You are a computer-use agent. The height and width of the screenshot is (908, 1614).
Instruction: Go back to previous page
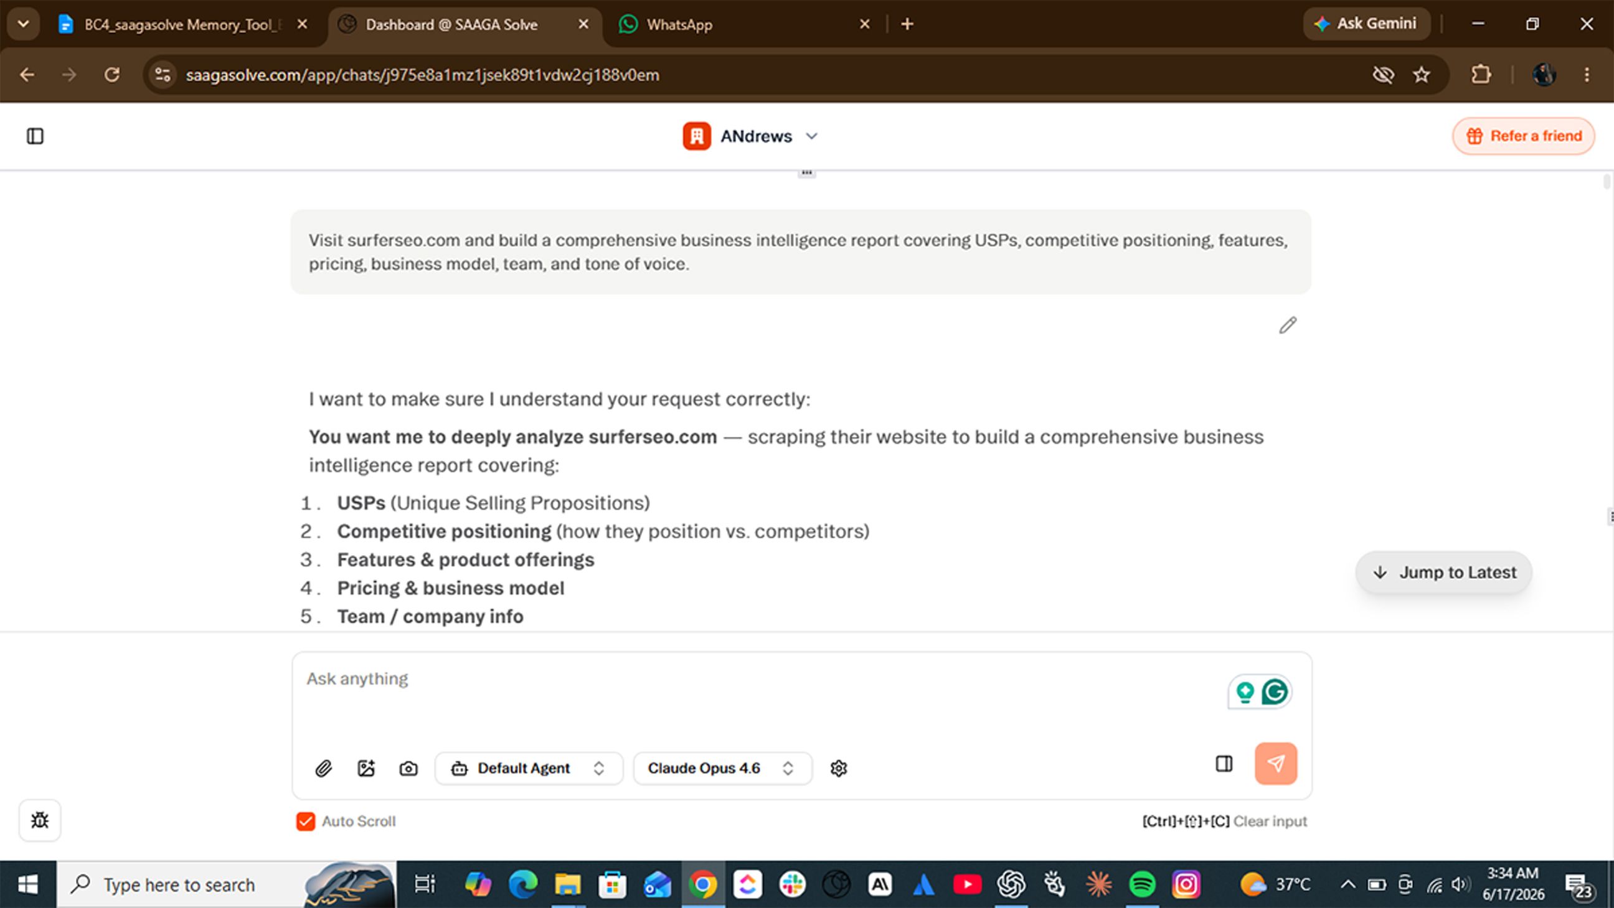pos(27,75)
